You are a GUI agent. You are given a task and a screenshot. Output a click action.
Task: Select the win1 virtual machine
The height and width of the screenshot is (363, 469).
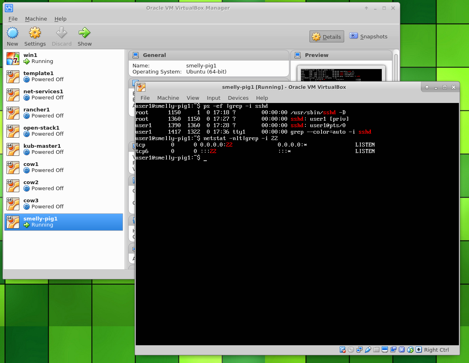64,58
